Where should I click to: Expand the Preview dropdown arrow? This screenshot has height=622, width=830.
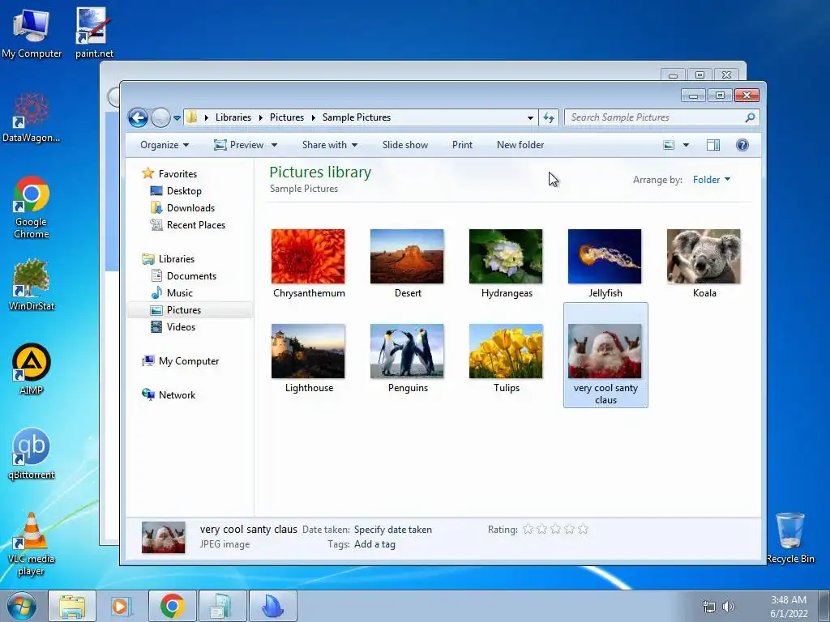tap(274, 145)
